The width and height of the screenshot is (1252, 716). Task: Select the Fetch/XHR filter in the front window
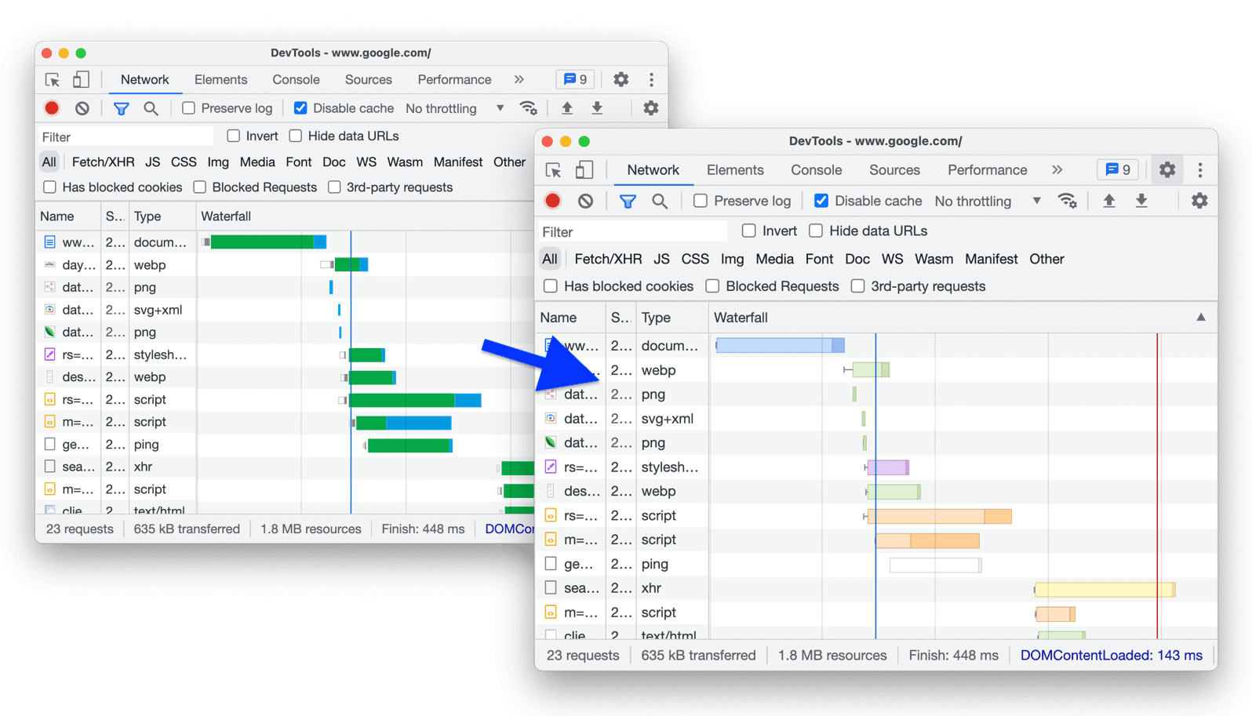(607, 259)
